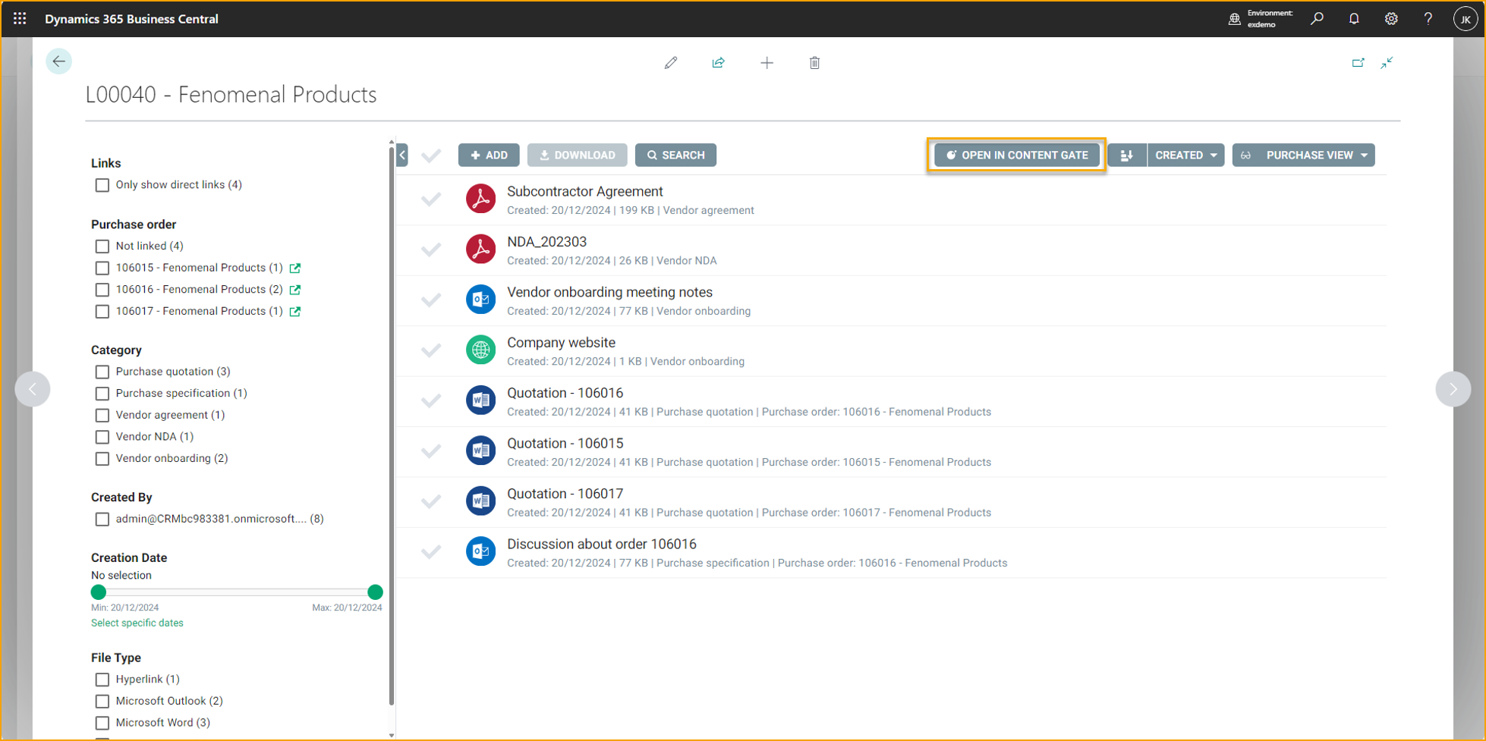The width and height of the screenshot is (1486, 741).
Task: Check the Purchase quotation category filter
Action: [102, 372]
